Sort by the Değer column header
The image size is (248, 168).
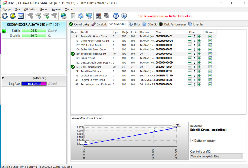tap(126, 32)
